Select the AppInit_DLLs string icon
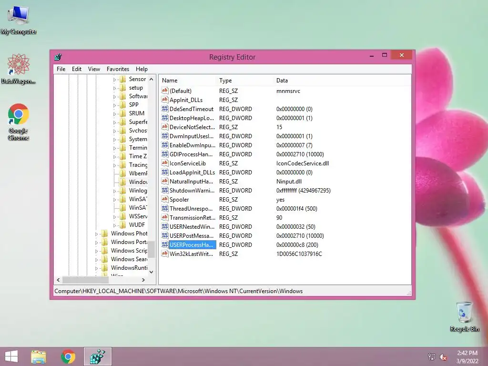The height and width of the screenshot is (366, 488). click(164, 100)
